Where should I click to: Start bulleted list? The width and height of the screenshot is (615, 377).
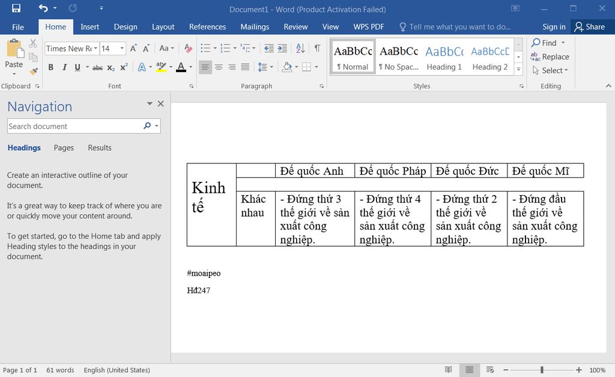(205, 48)
